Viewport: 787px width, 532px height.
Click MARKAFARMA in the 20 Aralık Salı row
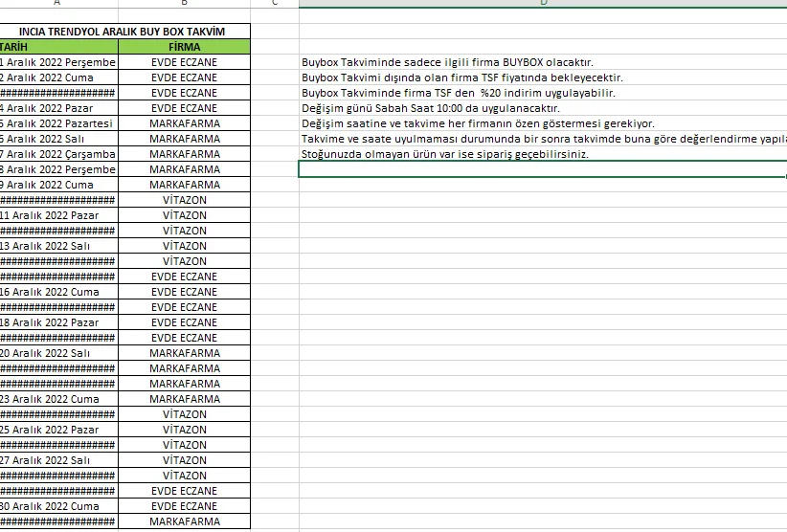[x=184, y=353]
